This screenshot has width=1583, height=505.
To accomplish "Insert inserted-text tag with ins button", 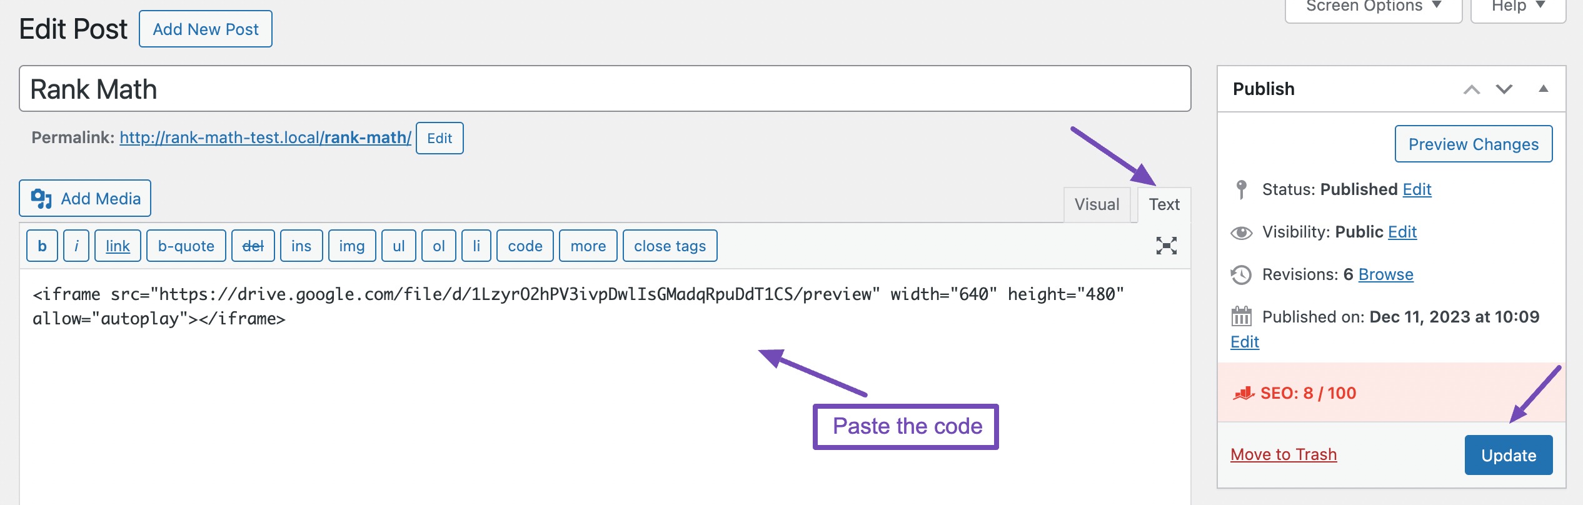I will [301, 246].
